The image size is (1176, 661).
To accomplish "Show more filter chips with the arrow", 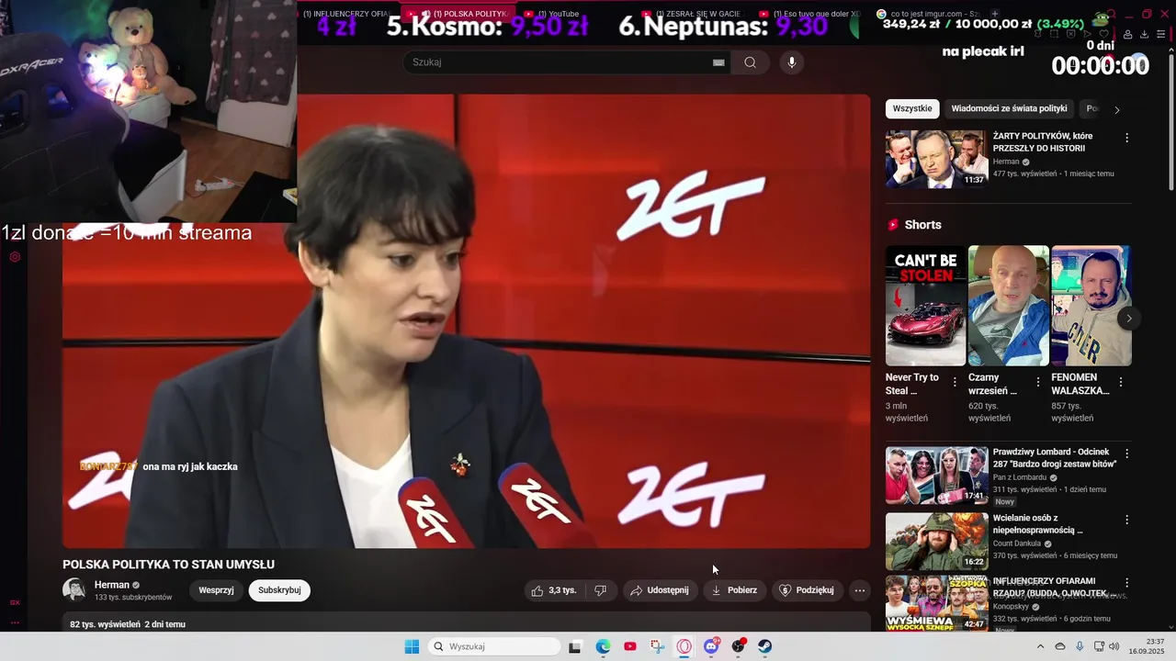I will coord(1116,109).
